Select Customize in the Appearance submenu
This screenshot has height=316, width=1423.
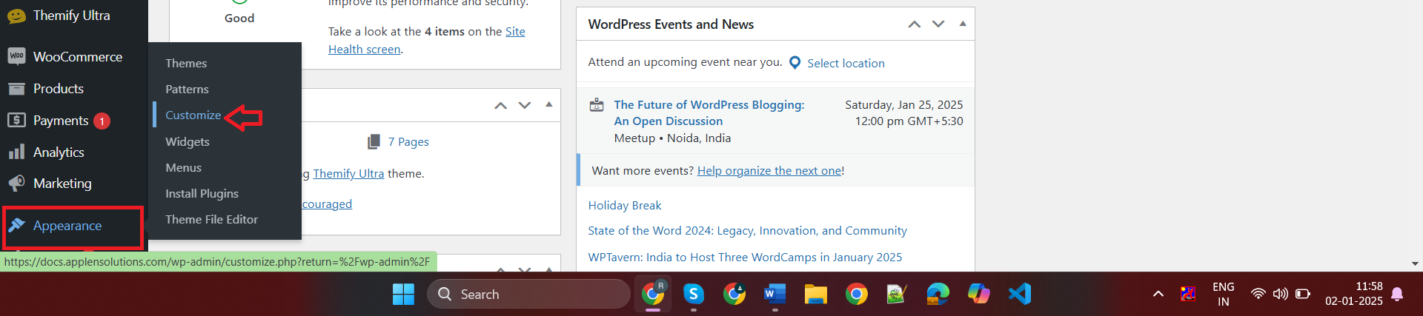click(x=193, y=115)
